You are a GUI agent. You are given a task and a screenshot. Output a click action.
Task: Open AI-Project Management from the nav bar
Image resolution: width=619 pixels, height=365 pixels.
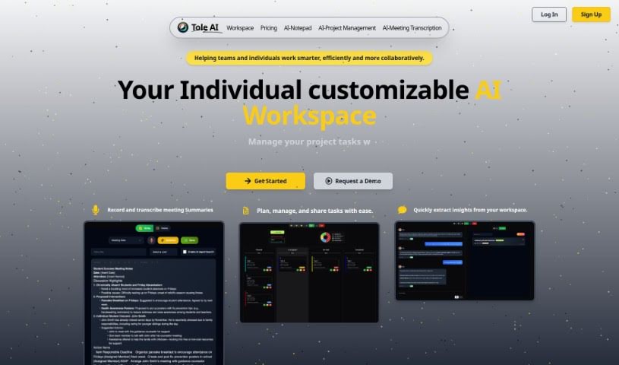pos(347,28)
